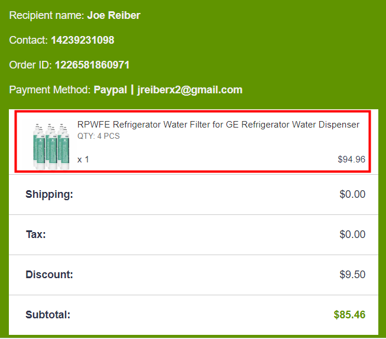This screenshot has height=339, width=386.
Task: Select the Tax amount $0.00
Action: (352, 234)
